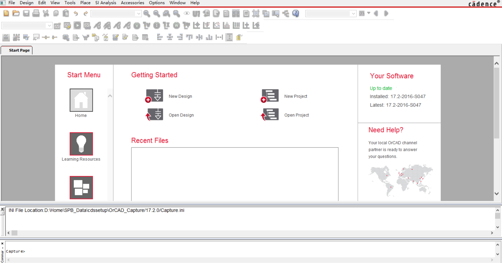
Task: Click the New Simulation Profile icon
Action: [x=57, y=25]
